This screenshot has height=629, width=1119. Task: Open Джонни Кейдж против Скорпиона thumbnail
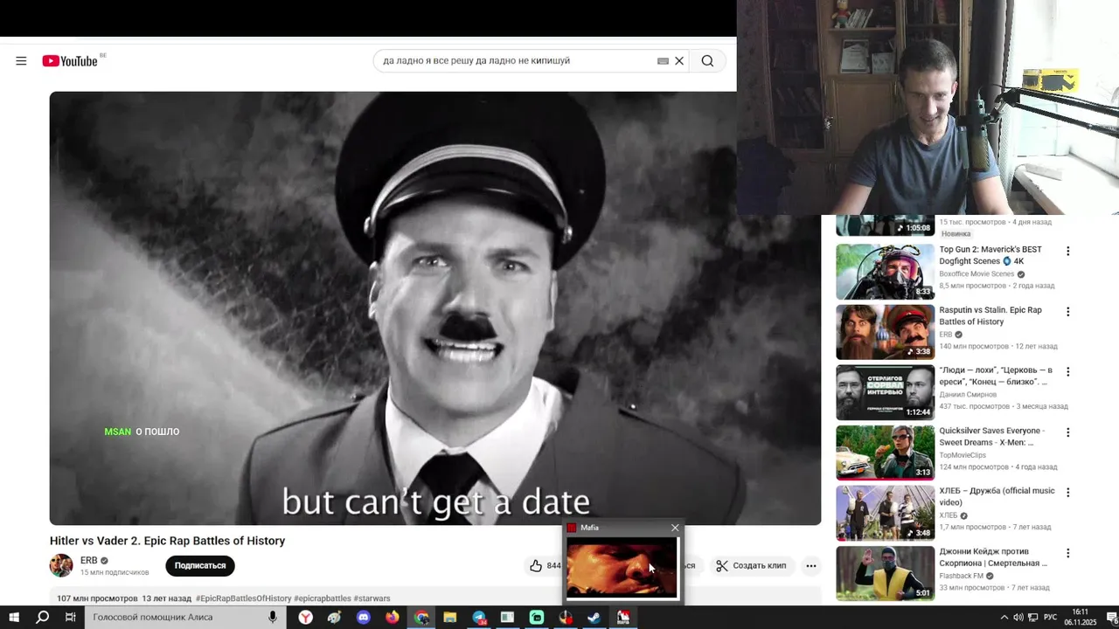coord(885,573)
